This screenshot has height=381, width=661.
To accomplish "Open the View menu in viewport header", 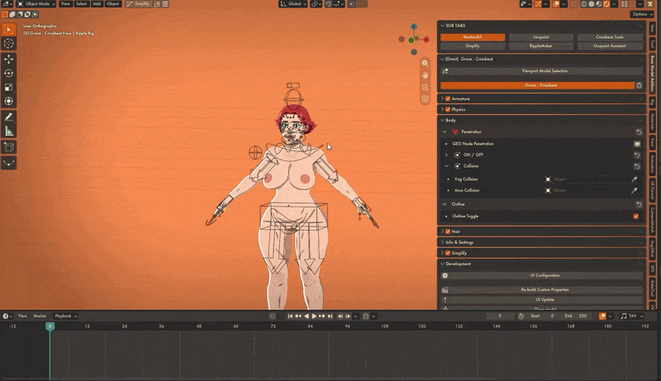I will (65, 4).
